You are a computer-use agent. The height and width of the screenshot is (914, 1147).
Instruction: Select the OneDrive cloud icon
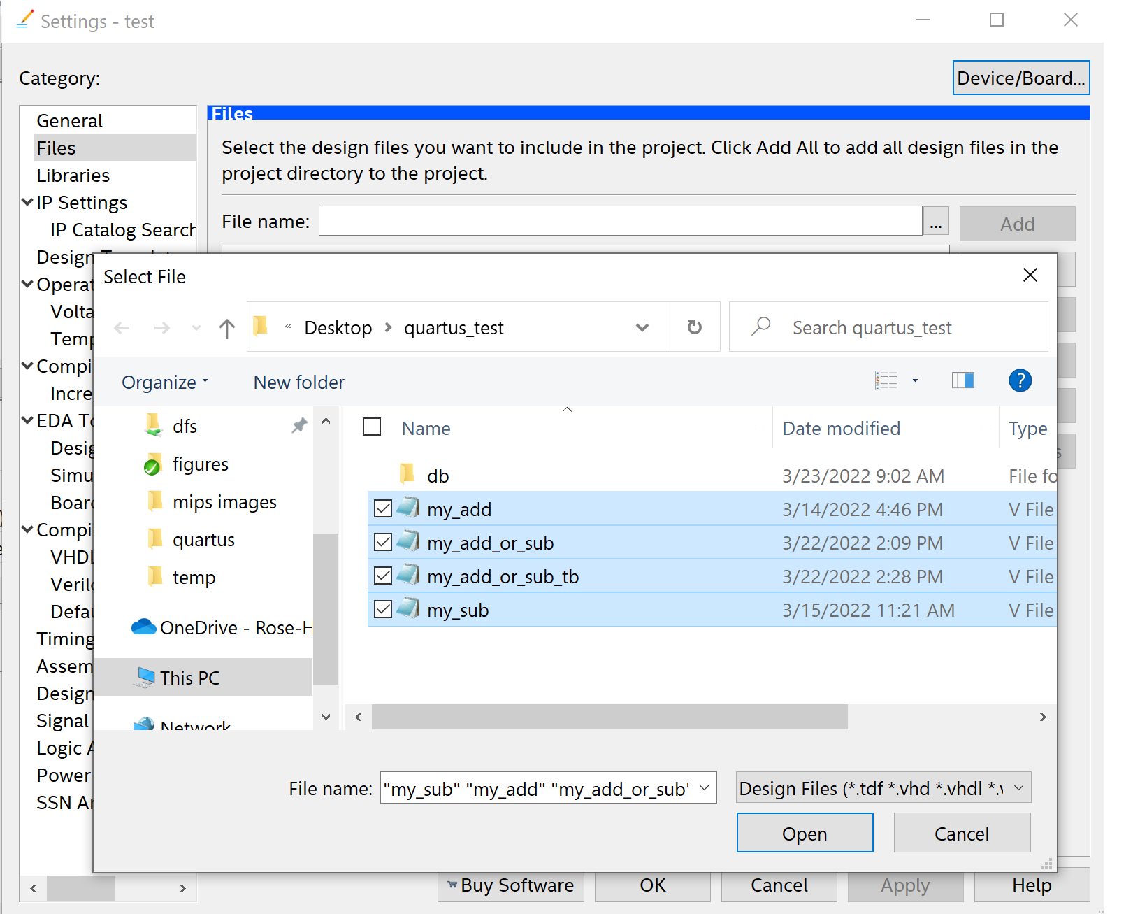(144, 627)
